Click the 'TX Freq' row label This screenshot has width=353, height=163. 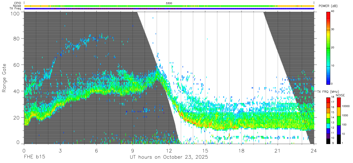[x=16, y=9]
